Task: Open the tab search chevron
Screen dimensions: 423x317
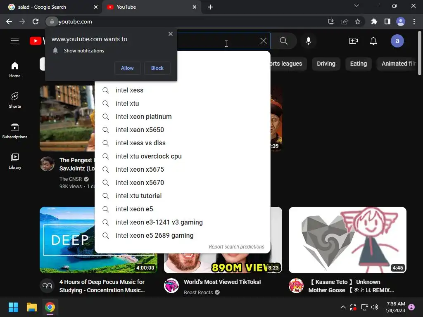Action: (x=356, y=6)
